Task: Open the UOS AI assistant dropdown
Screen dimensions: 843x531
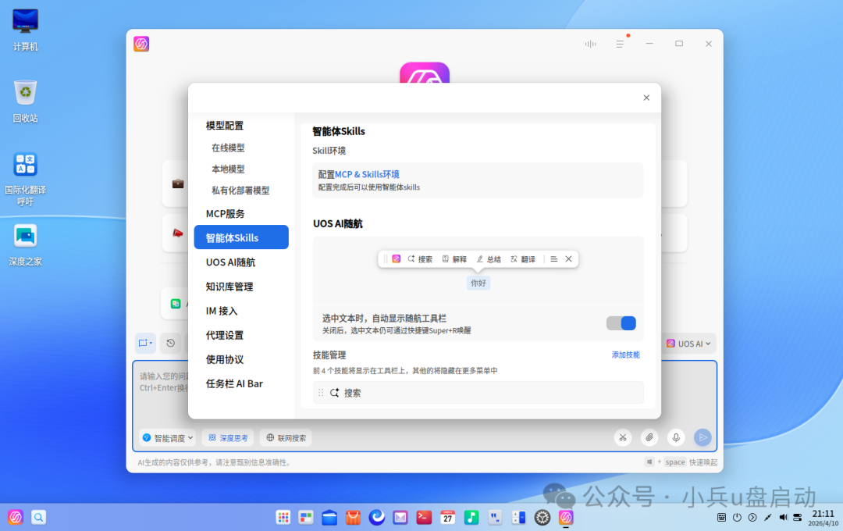Action: (688, 343)
